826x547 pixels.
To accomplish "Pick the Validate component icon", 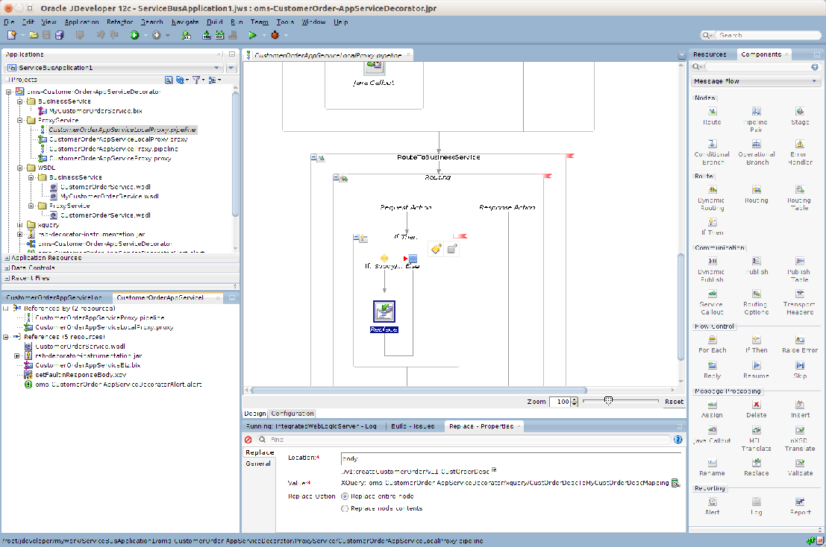I will click(799, 463).
